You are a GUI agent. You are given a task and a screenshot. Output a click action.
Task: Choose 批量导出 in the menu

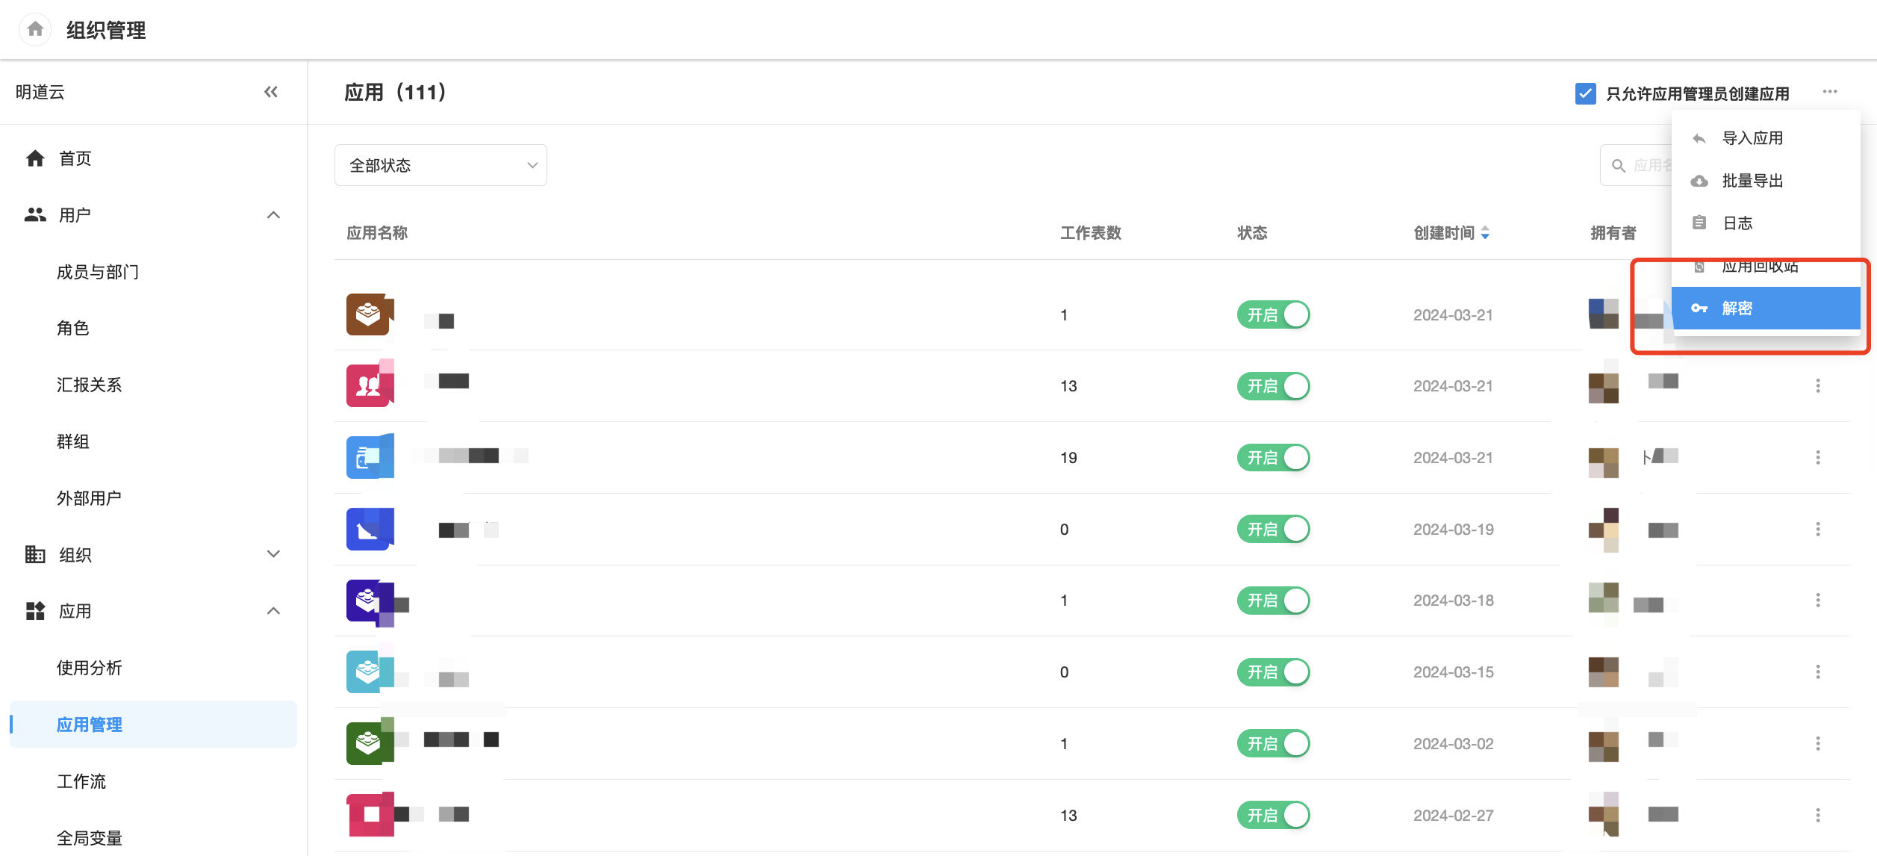[1752, 181]
